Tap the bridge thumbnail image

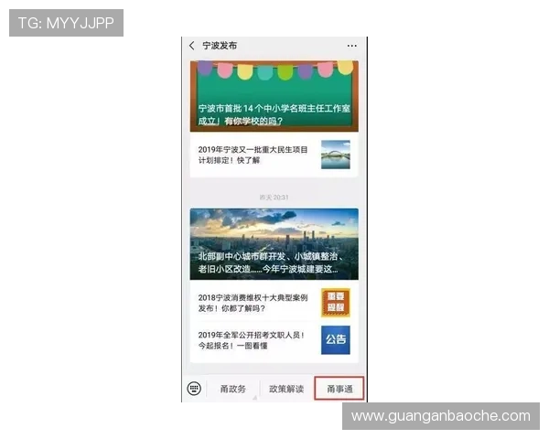point(336,155)
